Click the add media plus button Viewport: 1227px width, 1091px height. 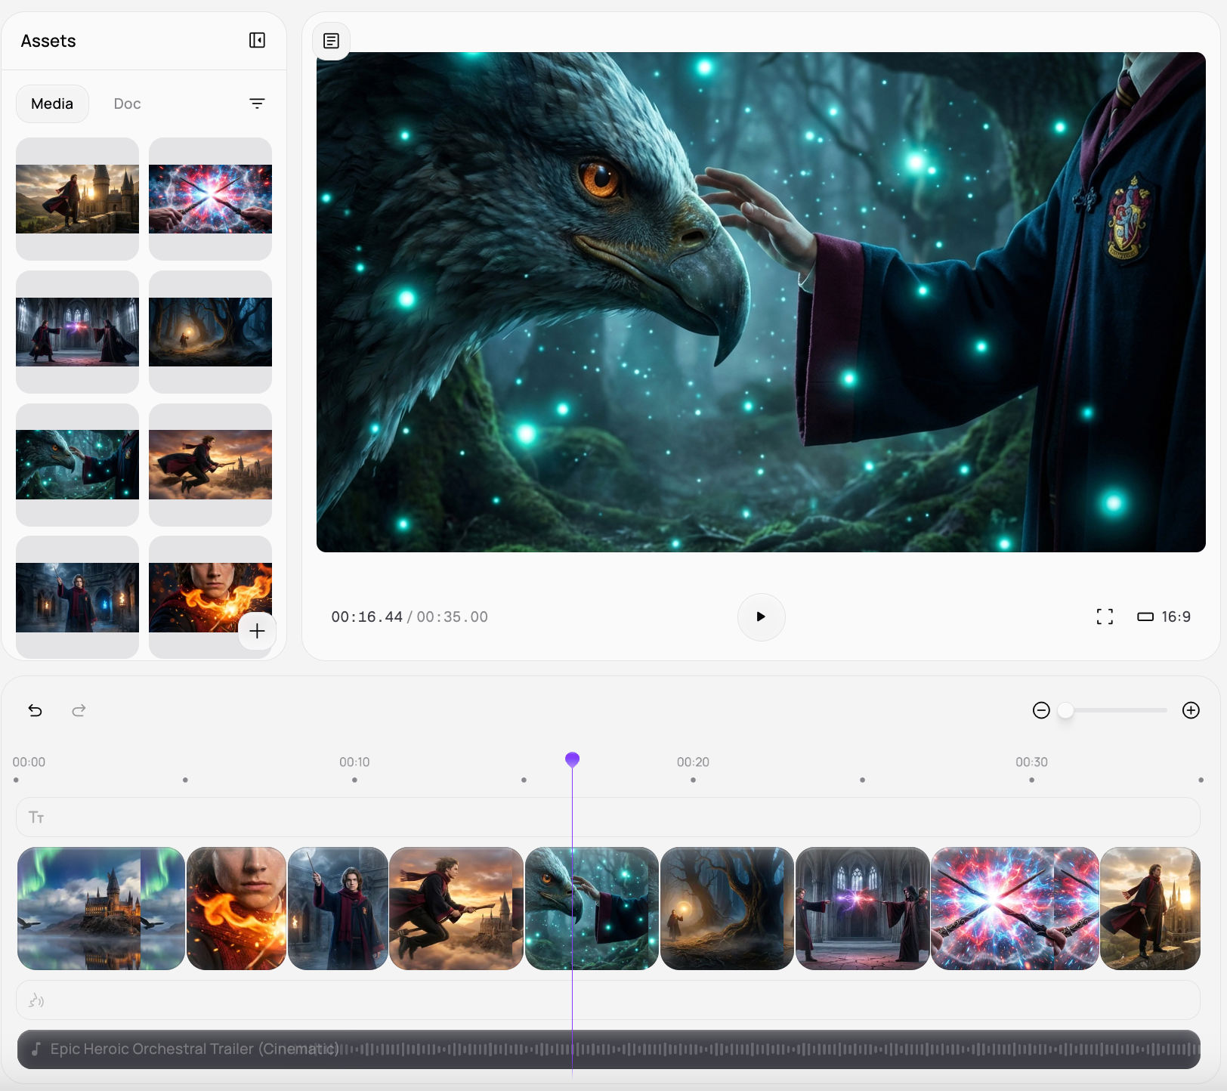point(257,631)
